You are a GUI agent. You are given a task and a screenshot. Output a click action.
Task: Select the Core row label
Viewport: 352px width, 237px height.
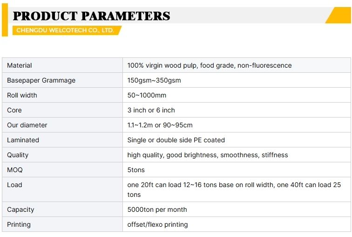point(14,110)
